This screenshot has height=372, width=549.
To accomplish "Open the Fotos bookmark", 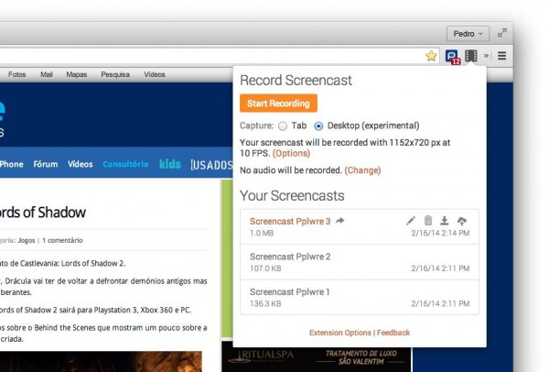I will coord(17,74).
